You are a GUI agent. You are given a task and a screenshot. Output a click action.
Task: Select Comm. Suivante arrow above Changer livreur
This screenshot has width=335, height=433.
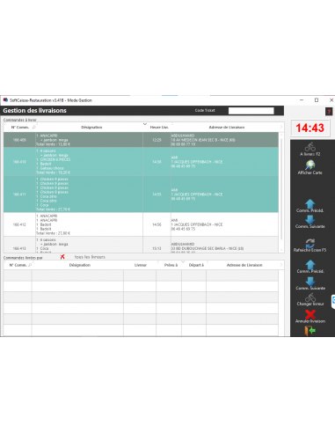point(310,282)
